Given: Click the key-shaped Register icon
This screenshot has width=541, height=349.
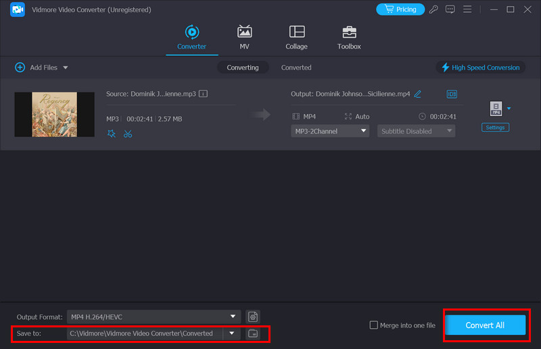Looking at the screenshot, I should [433, 9].
